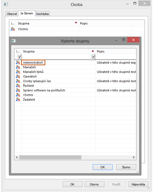Viewport: 153px width, 192px height.
Task: Click the group icon beside Žadatelé
Action: [x=18, y=100]
